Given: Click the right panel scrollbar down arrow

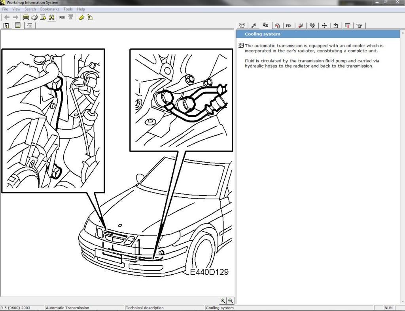Looking at the screenshot, I should click(402, 302).
